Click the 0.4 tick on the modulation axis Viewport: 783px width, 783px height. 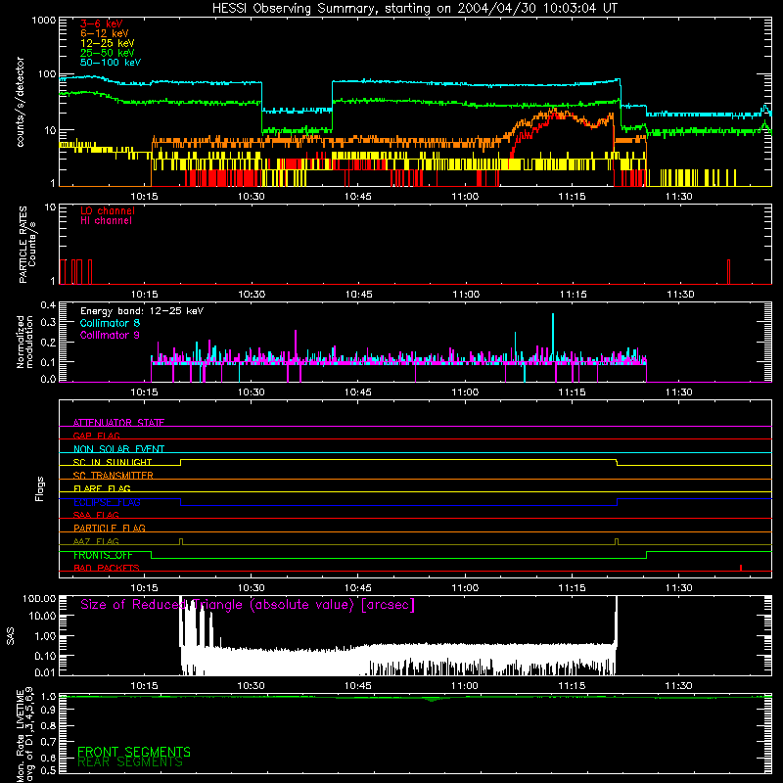point(48,304)
